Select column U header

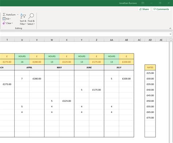tap(22, 40)
